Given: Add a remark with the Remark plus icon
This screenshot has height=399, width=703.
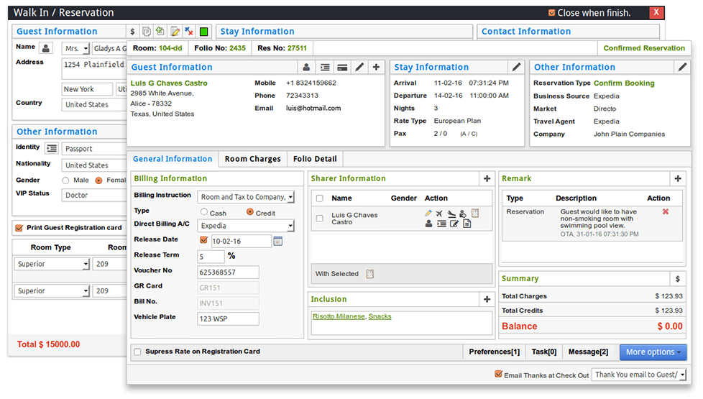Looking at the screenshot, I should (678, 178).
